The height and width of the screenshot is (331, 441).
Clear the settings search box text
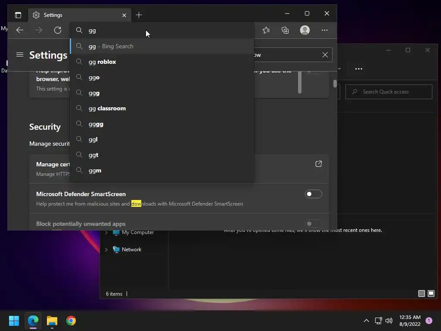325,55
